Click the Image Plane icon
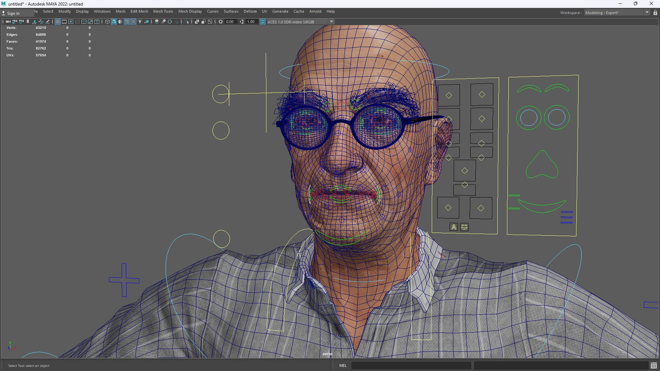This screenshot has height=371, width=660. pos(34,22)
